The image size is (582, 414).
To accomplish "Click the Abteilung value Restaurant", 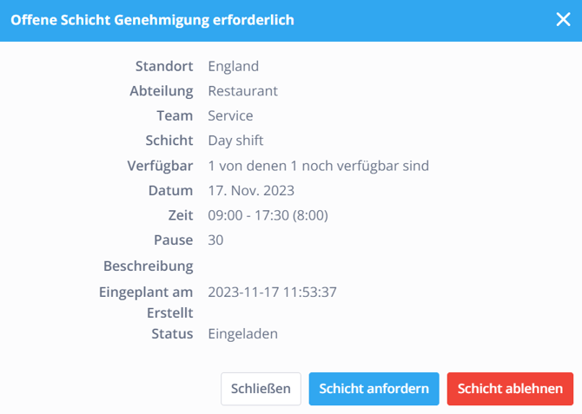I will coord(242,91).
